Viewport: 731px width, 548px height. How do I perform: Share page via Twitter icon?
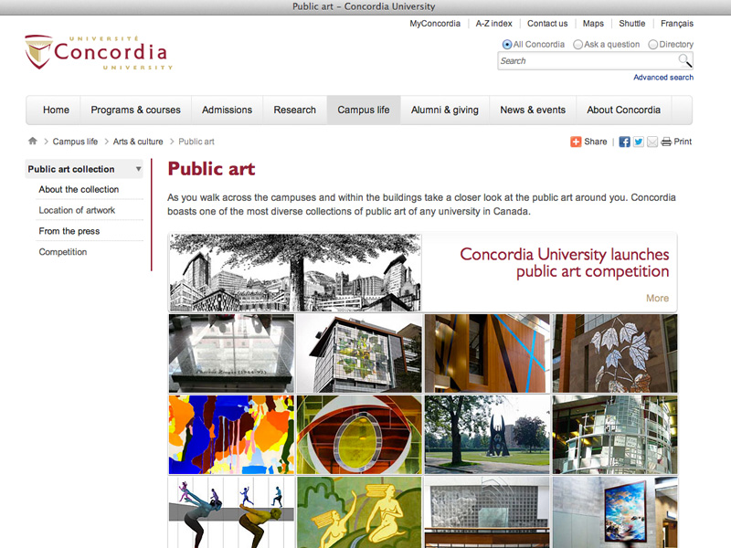pyautogui.click(x=639, y=142)
